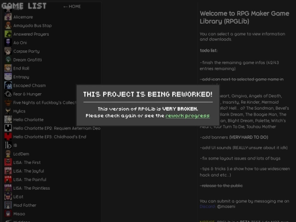Open LISA: The Painful entry
Viewport: 296px width, 222px height.
click(x=30, y=180)
